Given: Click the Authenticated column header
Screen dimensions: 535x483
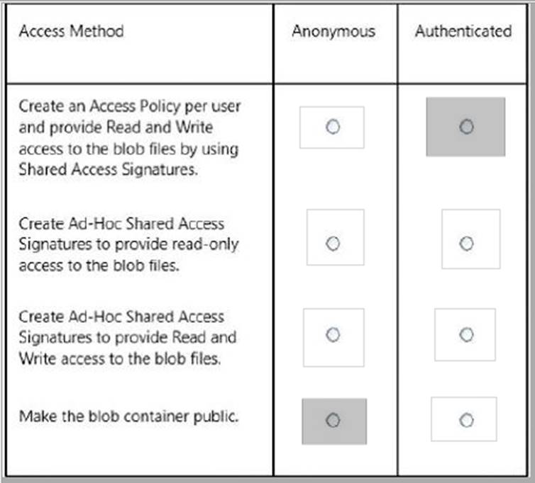Looking at the screenshot, I should [463, 32].
